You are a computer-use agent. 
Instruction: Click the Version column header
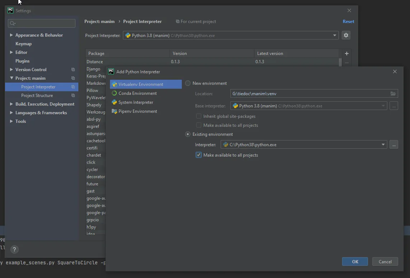(x=212, y=53)
